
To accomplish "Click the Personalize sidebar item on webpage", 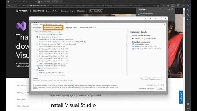I will [22, 99].
